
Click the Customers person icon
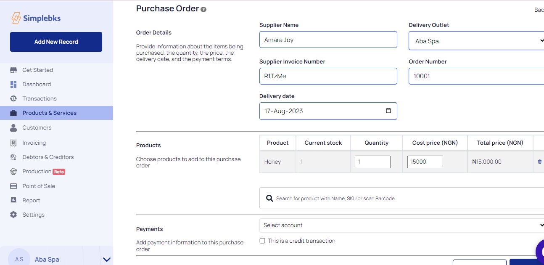pyautogui.click(x=13, y=127)
